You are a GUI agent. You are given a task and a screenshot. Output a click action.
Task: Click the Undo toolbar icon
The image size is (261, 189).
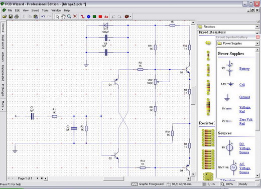click(43, 17)
